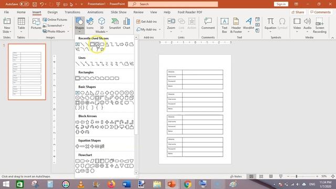This screenshot has width=336, height=189.
Task: Click the Share button
Action: (298, 12)
